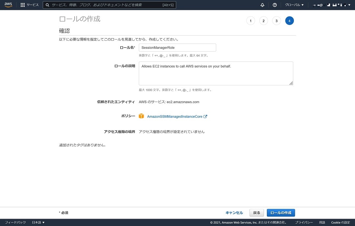Click the フィードバック footer link
The width and height of the screenshot is (355, 226).
click(15, 222)
